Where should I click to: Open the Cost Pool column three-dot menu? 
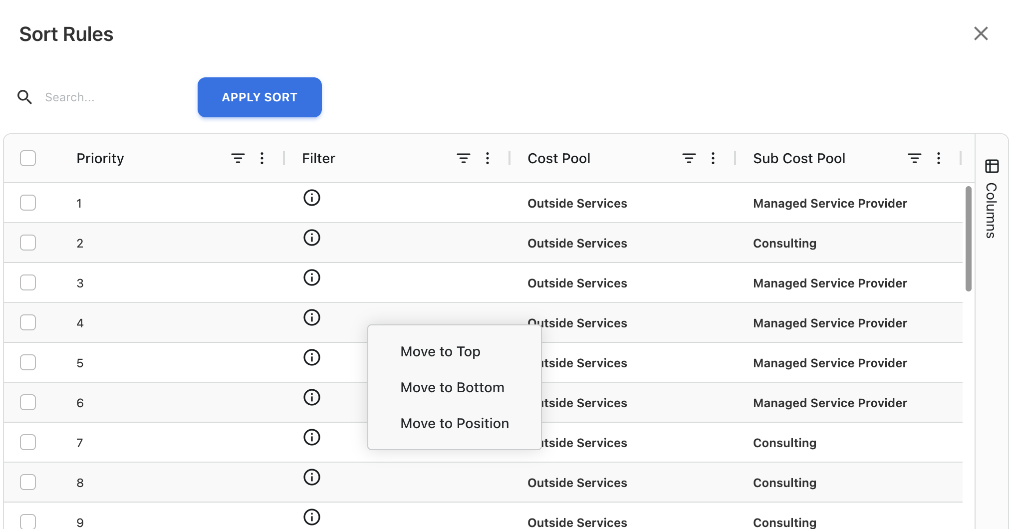713,158
